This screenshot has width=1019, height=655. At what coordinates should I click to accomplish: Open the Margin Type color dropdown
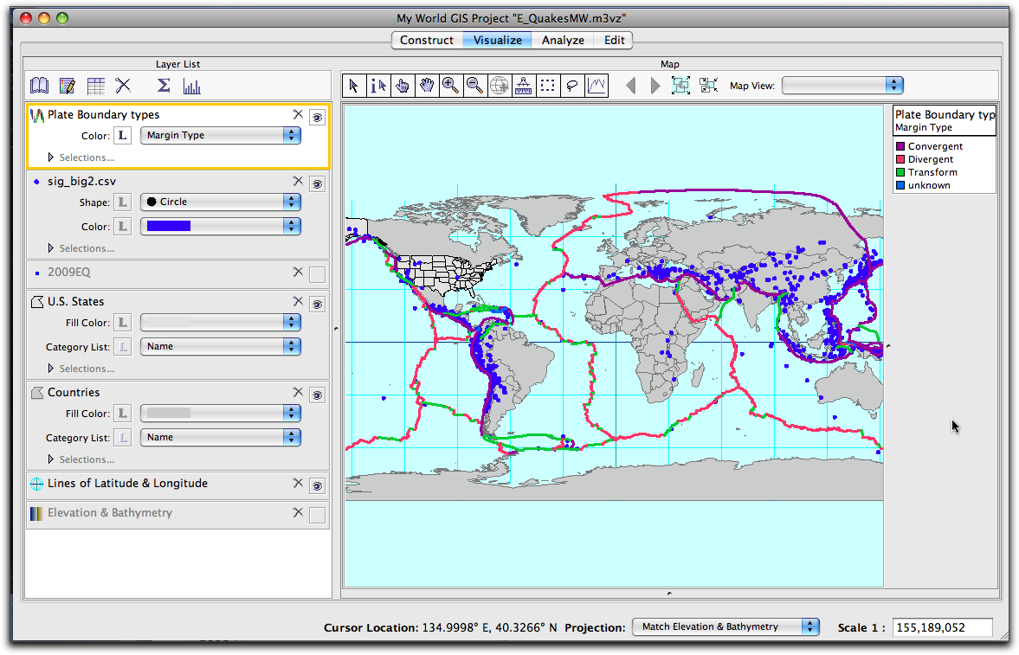pos(221,135)
